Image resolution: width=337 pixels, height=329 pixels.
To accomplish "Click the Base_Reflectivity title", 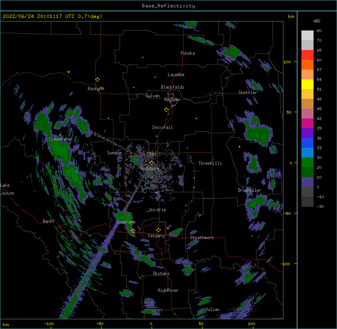I will point(168,6).
